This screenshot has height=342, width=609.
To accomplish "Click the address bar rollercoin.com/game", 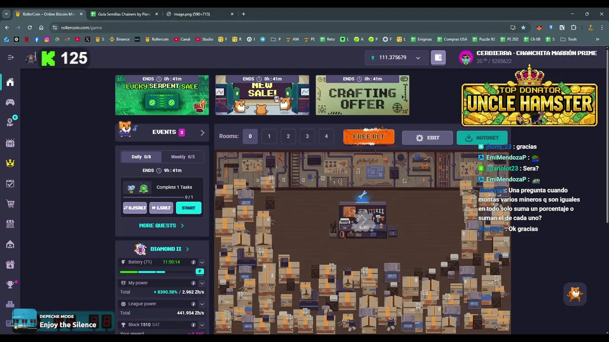I will (281, 28).
